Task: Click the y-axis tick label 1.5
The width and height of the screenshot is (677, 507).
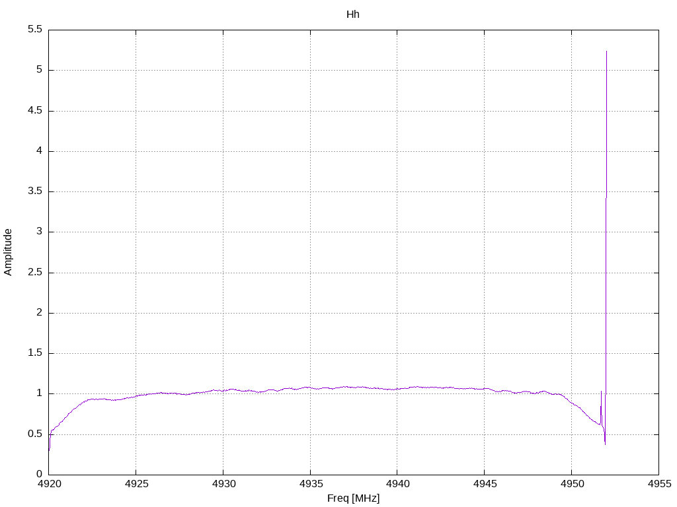Action: [x=35, y=353]
